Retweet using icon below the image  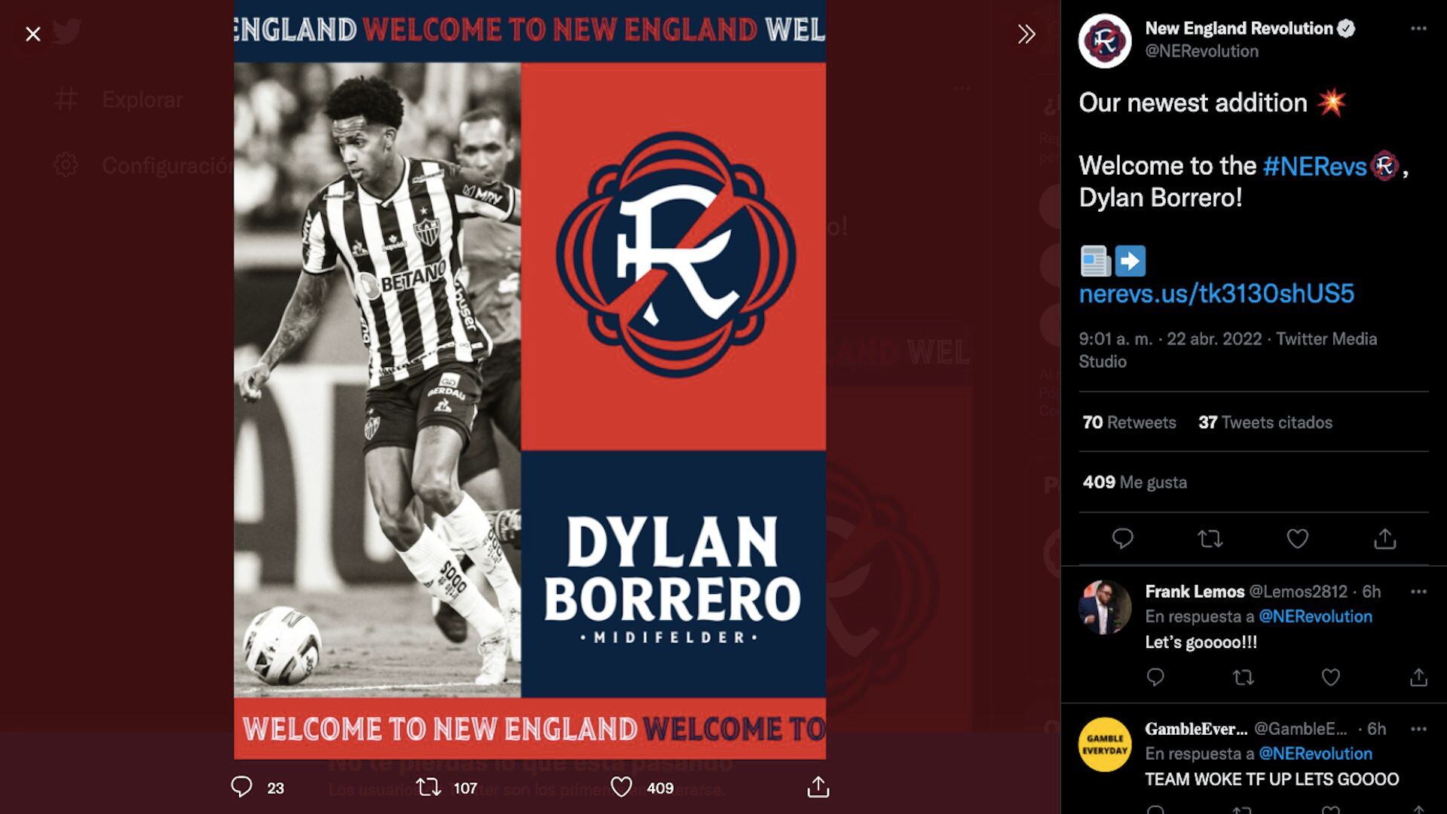click(x=429, y=788)
